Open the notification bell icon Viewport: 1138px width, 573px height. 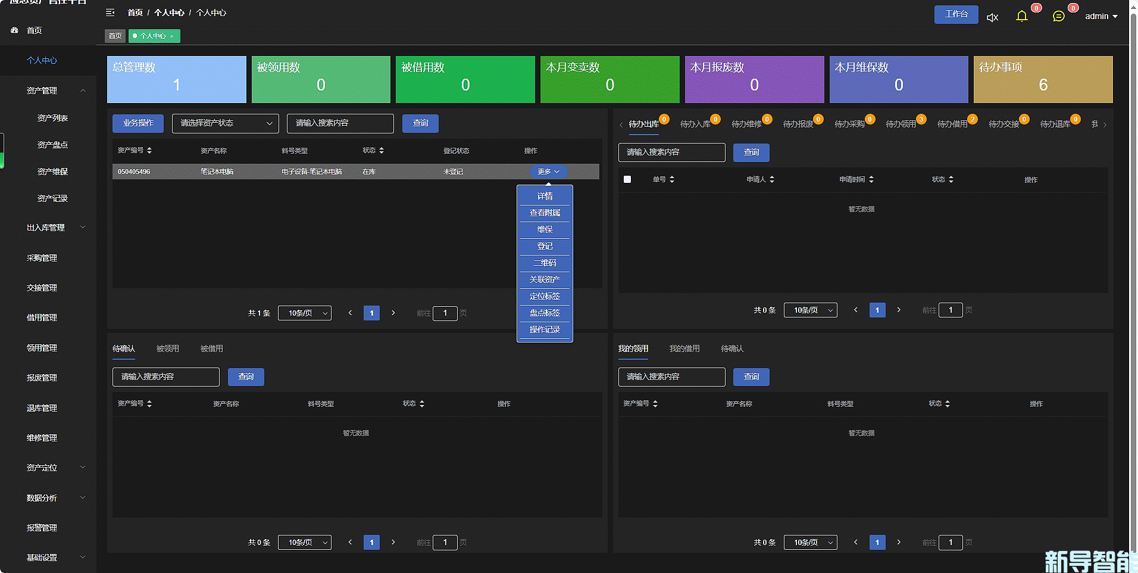coord(1022,16)
